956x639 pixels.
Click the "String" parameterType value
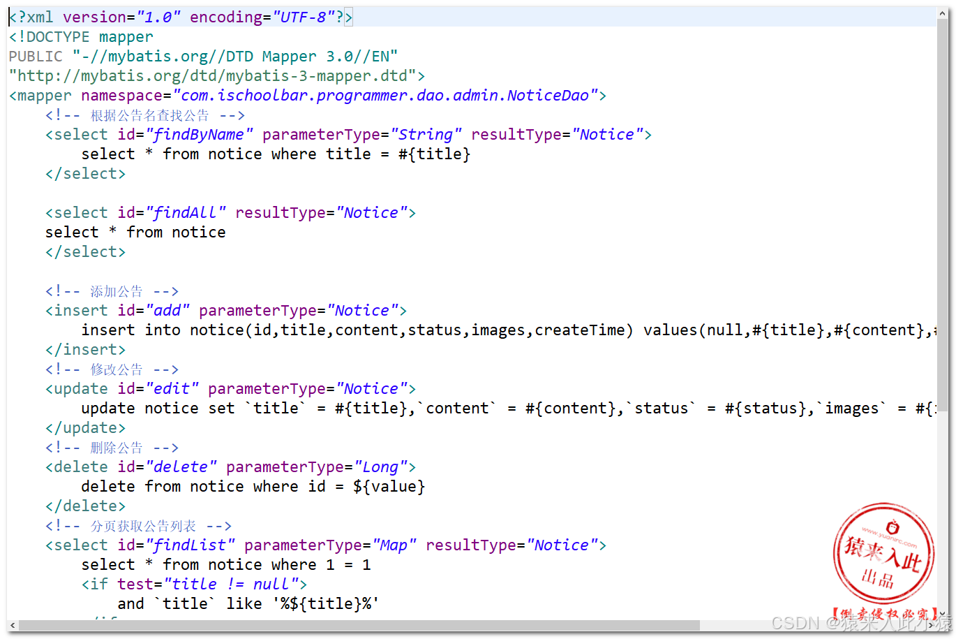(x=426, y=134)
